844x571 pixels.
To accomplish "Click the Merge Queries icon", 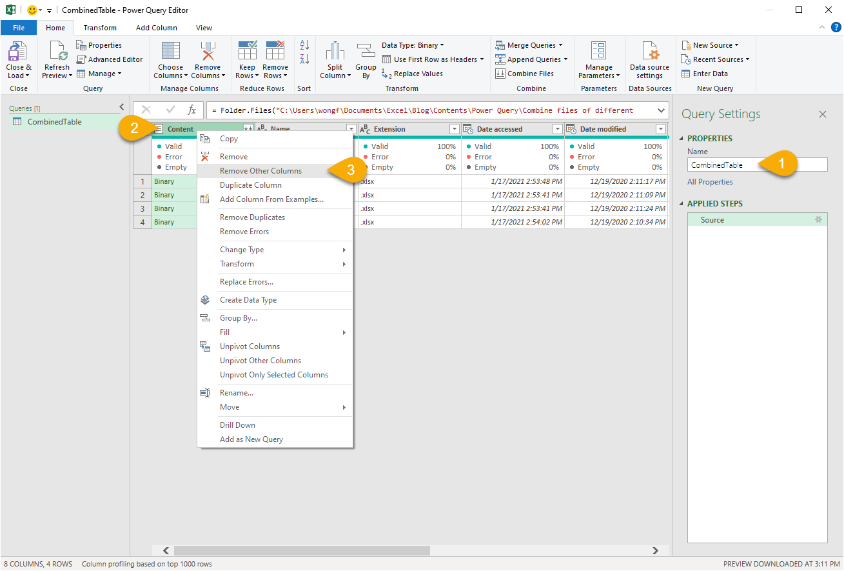I will tap(530, 45).
